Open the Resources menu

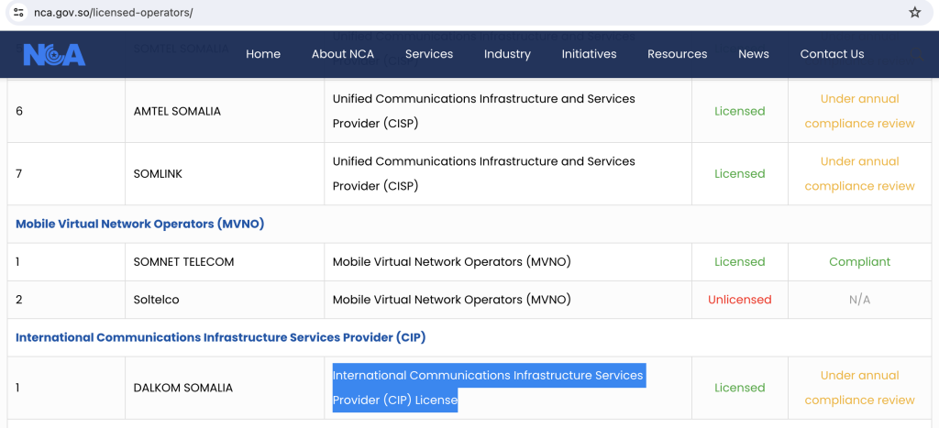coord(678,54)
